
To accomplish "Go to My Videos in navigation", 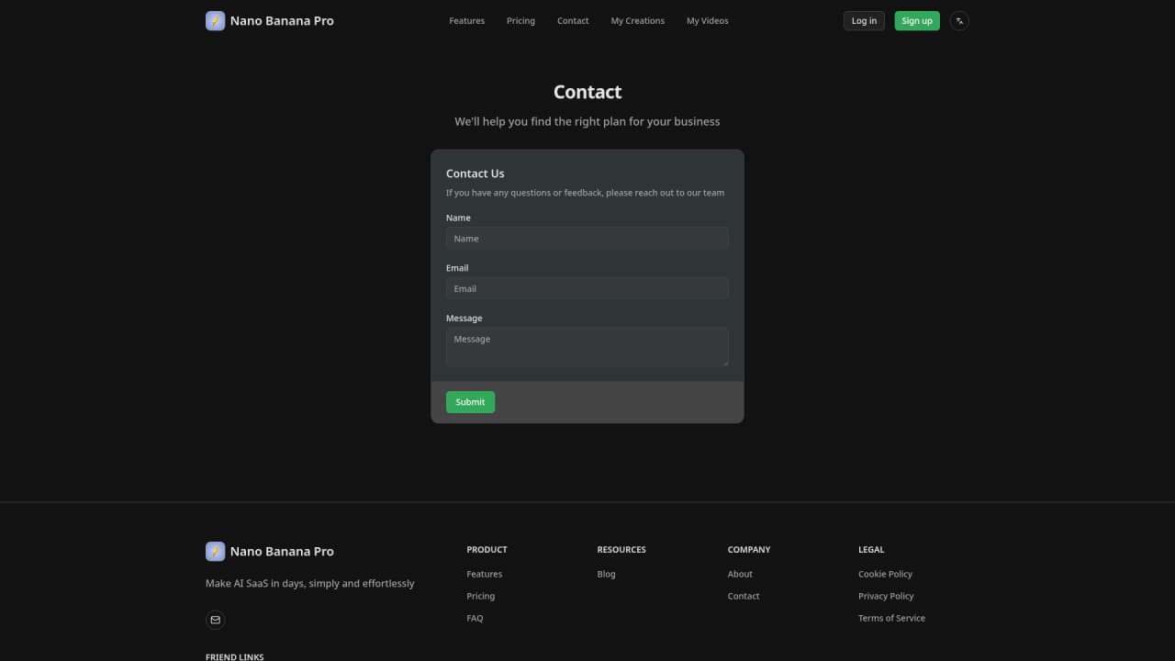I will [708, 21].
